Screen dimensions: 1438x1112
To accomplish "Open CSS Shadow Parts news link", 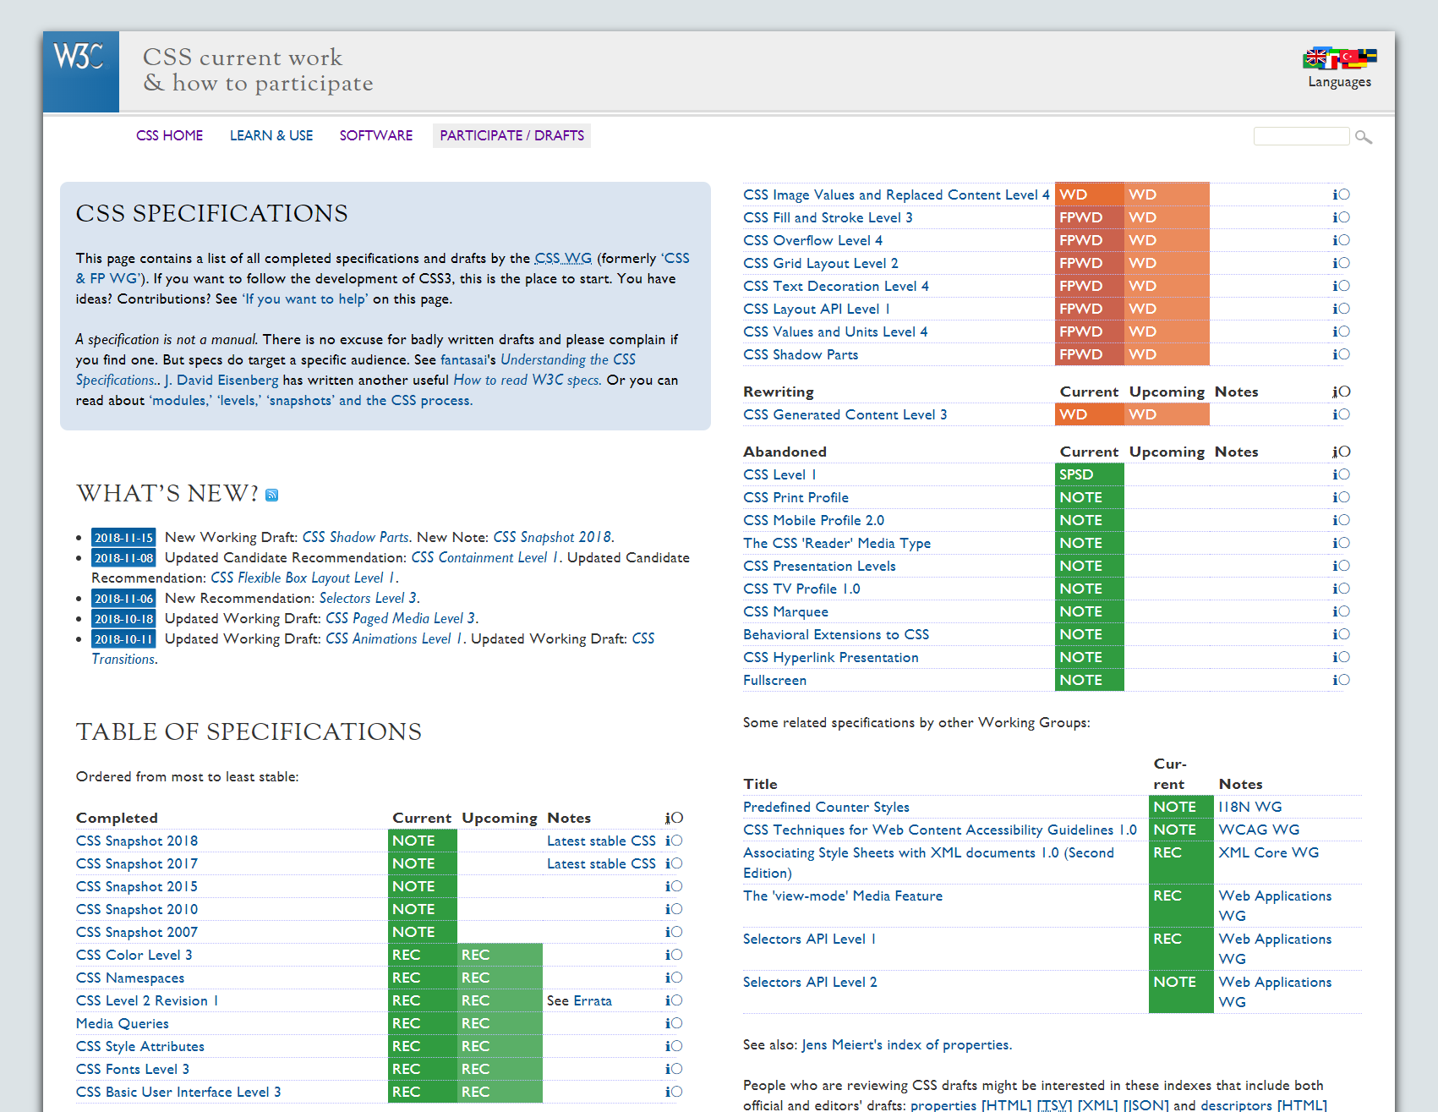I will [x=355, y=537].
